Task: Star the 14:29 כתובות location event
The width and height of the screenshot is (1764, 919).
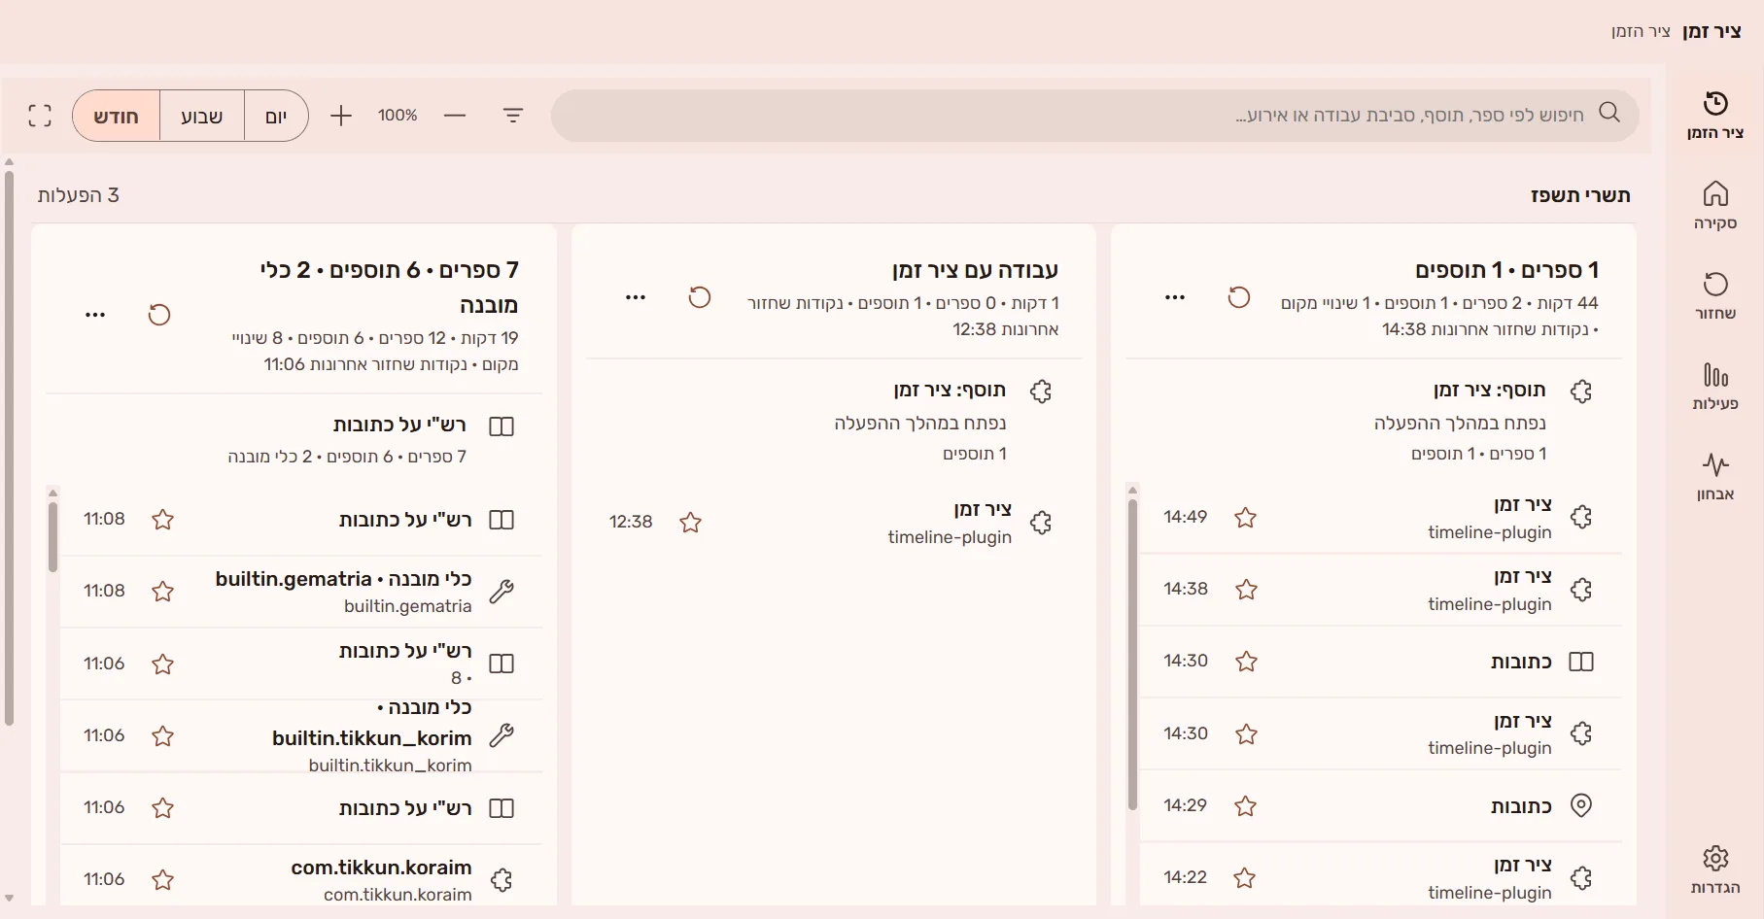Action: (1246, 805)
